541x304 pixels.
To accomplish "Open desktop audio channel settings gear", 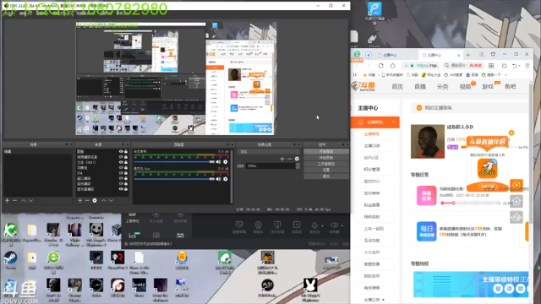I will click(226, 161).
